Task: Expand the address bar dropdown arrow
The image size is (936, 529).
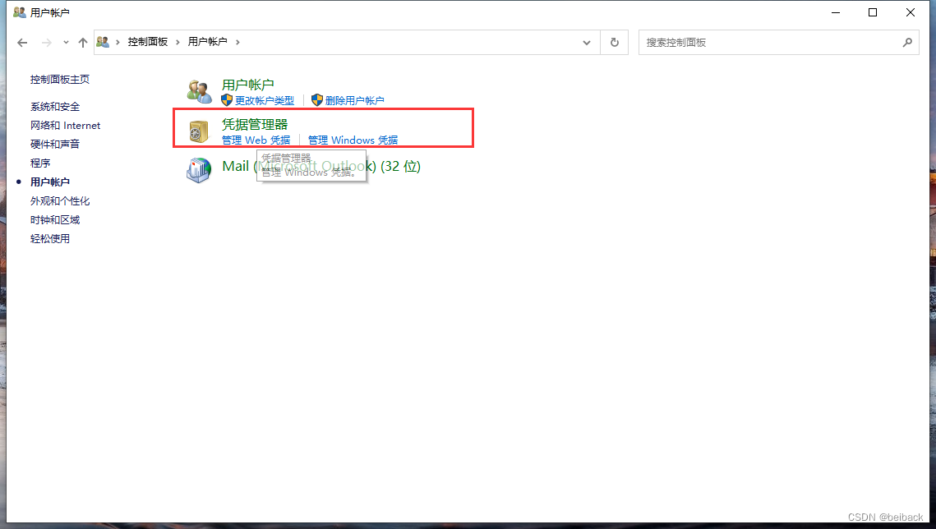Action: (585, 42)
